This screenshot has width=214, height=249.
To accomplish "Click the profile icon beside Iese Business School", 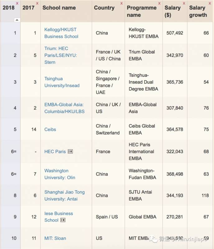I will click(x=63, y=220).
